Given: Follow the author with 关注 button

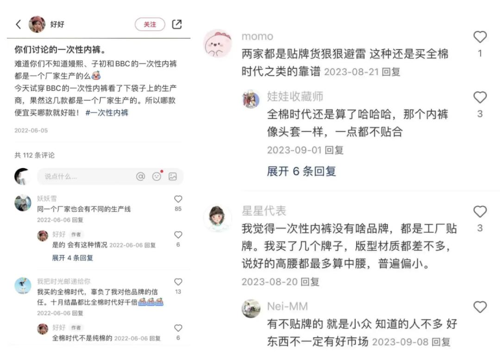Looking at the screenshot, I should point(150,24).
